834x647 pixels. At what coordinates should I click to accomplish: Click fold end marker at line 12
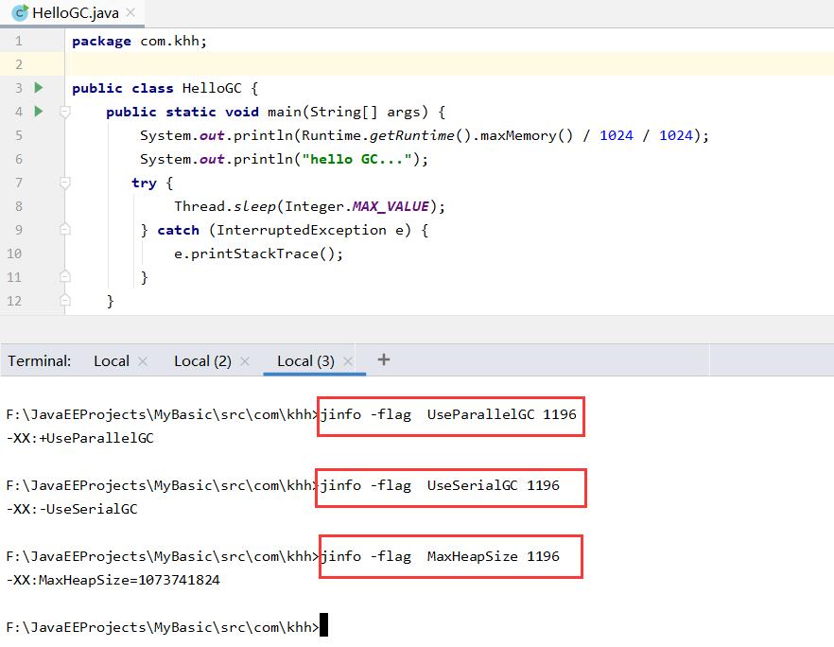pyautogui.click(x=65, y=301)
